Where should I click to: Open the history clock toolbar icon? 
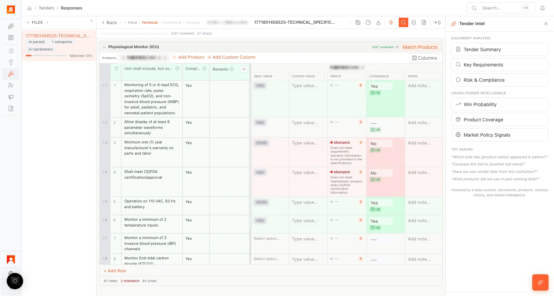click(368, 22)
